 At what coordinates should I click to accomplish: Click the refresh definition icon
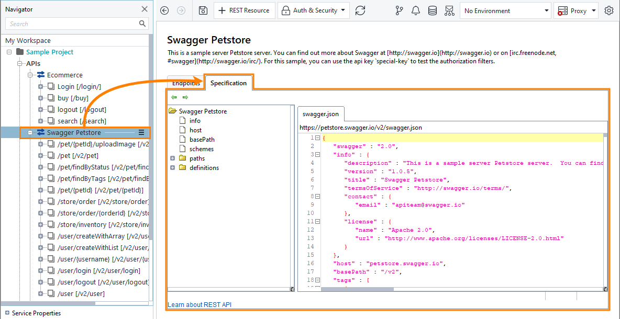click(360, 10)
